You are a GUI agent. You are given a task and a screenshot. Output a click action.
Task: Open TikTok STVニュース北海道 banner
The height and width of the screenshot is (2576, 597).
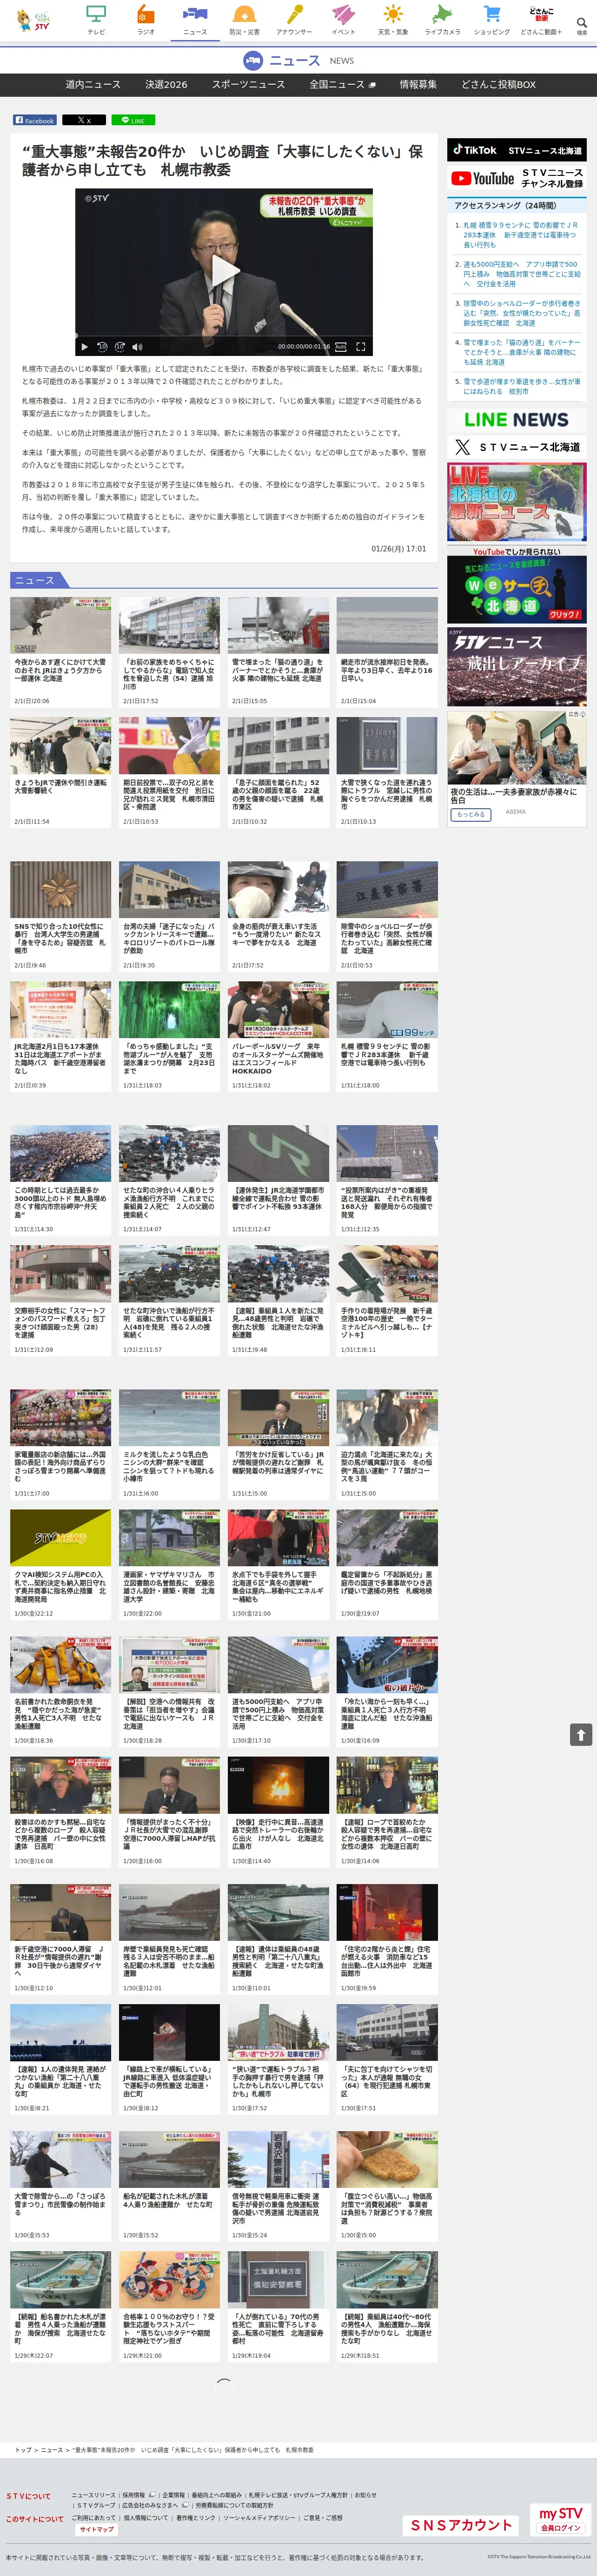[517, 150]
